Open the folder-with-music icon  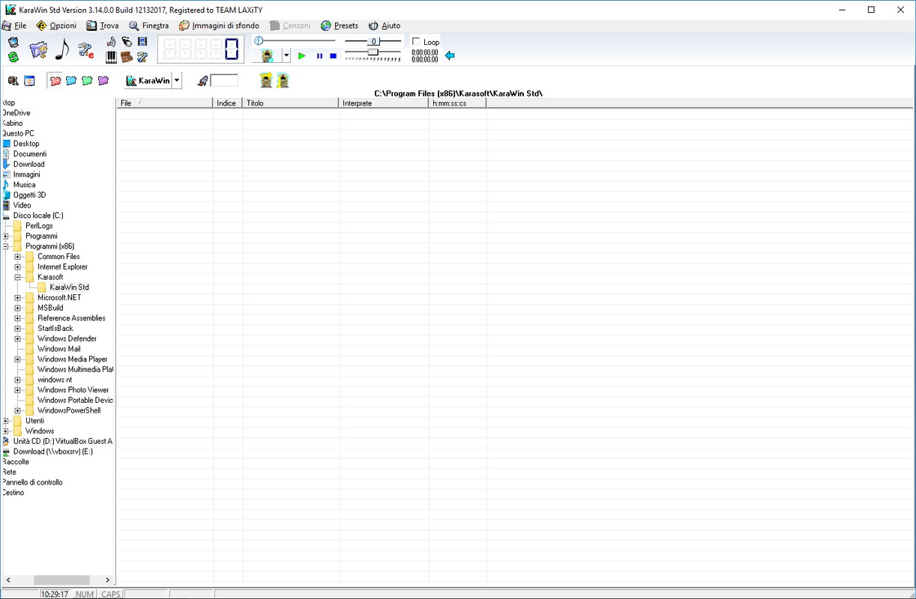(x=38, y=49)
